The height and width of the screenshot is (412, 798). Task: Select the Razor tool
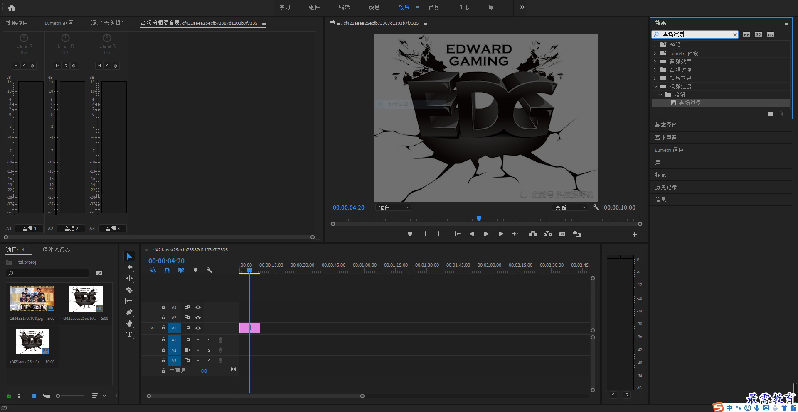(129, 290)
